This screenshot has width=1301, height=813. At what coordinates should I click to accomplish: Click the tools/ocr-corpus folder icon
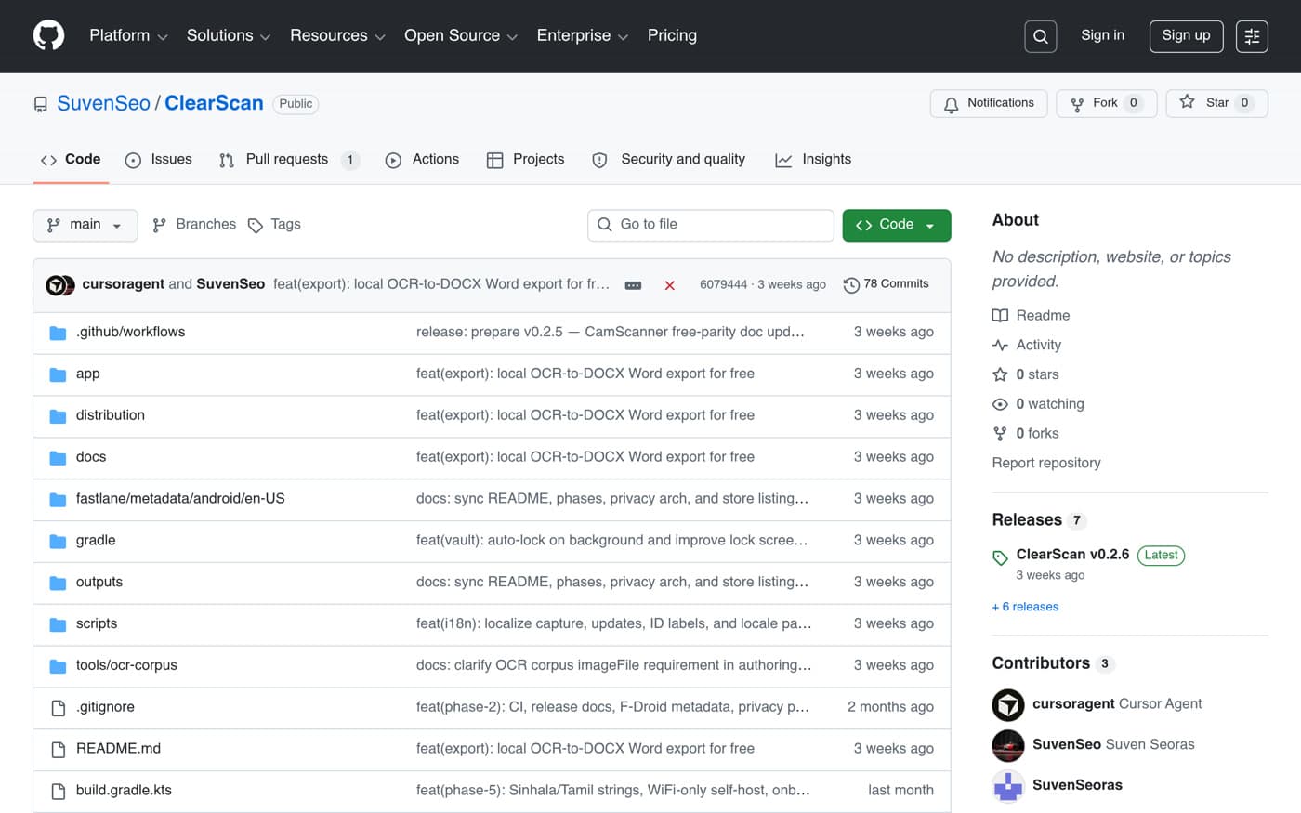click(58, 666)
